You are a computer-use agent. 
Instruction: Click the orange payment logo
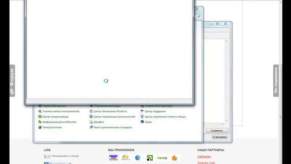[x=174, y=158]
